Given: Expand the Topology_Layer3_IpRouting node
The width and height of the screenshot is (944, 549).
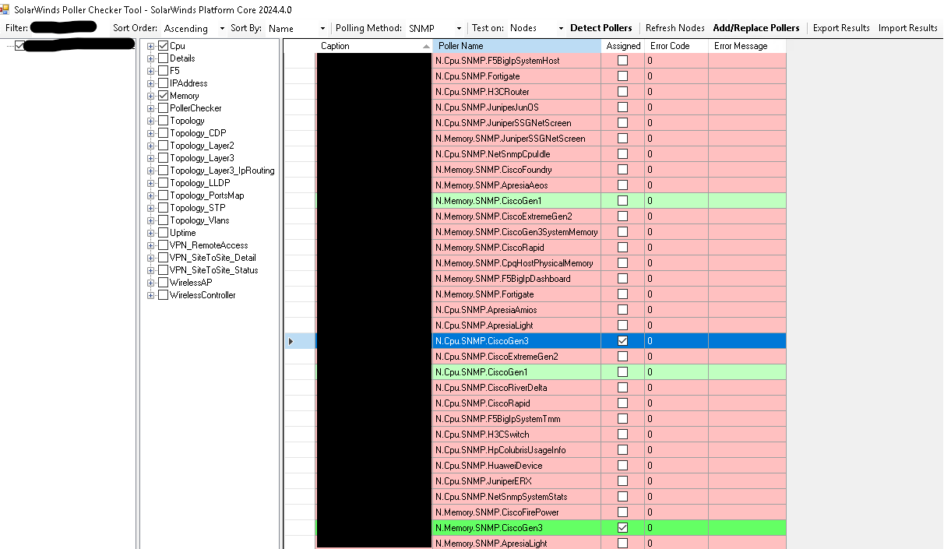Looking at the screenshot, I should tap(150, 171).
